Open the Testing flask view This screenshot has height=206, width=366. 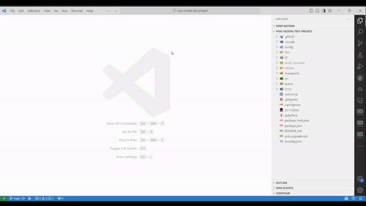[360, 55]
